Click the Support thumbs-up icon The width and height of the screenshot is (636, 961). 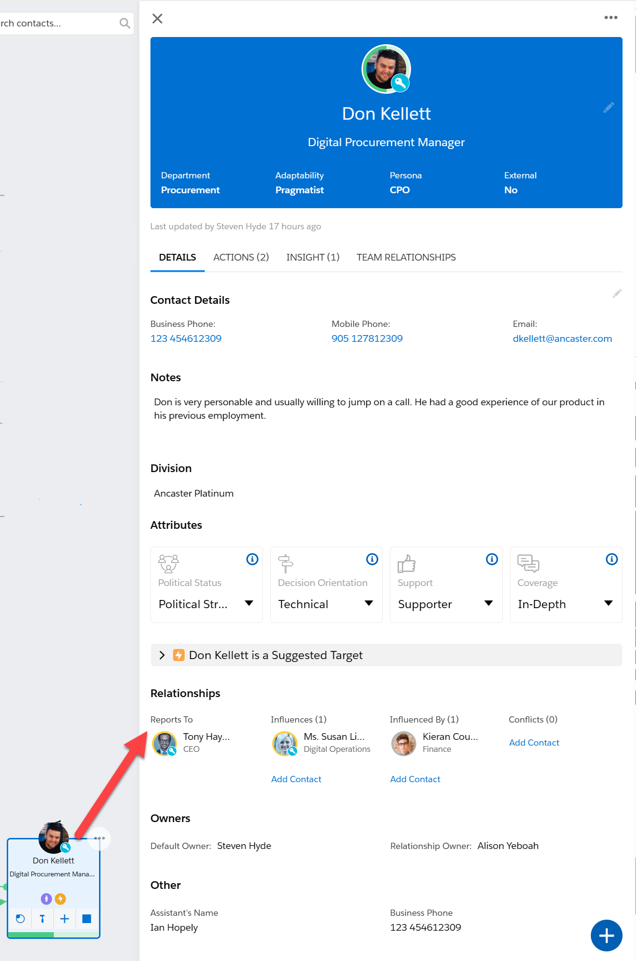406,563
